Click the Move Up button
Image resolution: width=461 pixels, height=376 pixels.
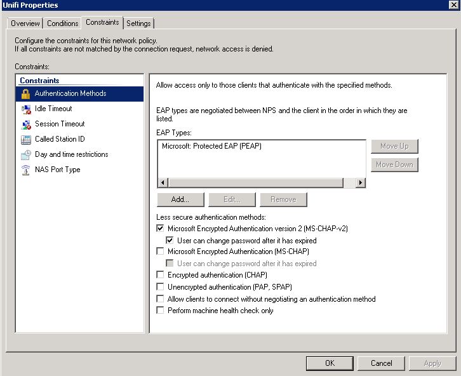click(x=394, y=146)
